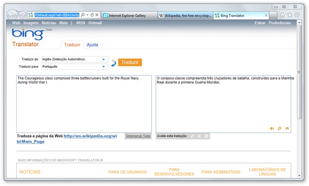
Task: Click the address bar URL field
Action: (57, 15)
